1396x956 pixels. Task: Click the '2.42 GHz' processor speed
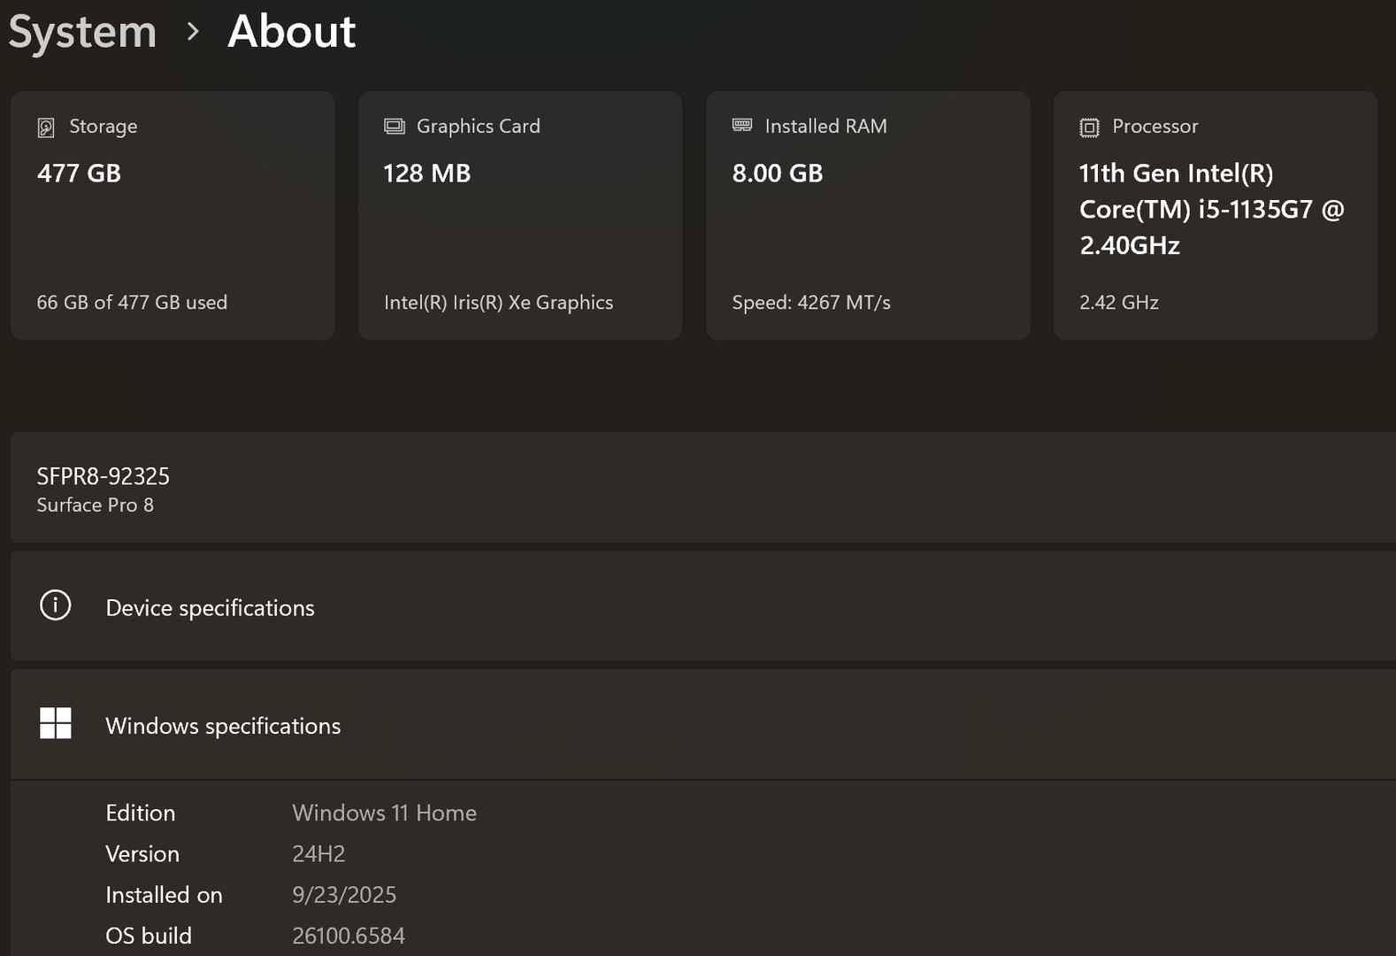tap(1119, 303)
